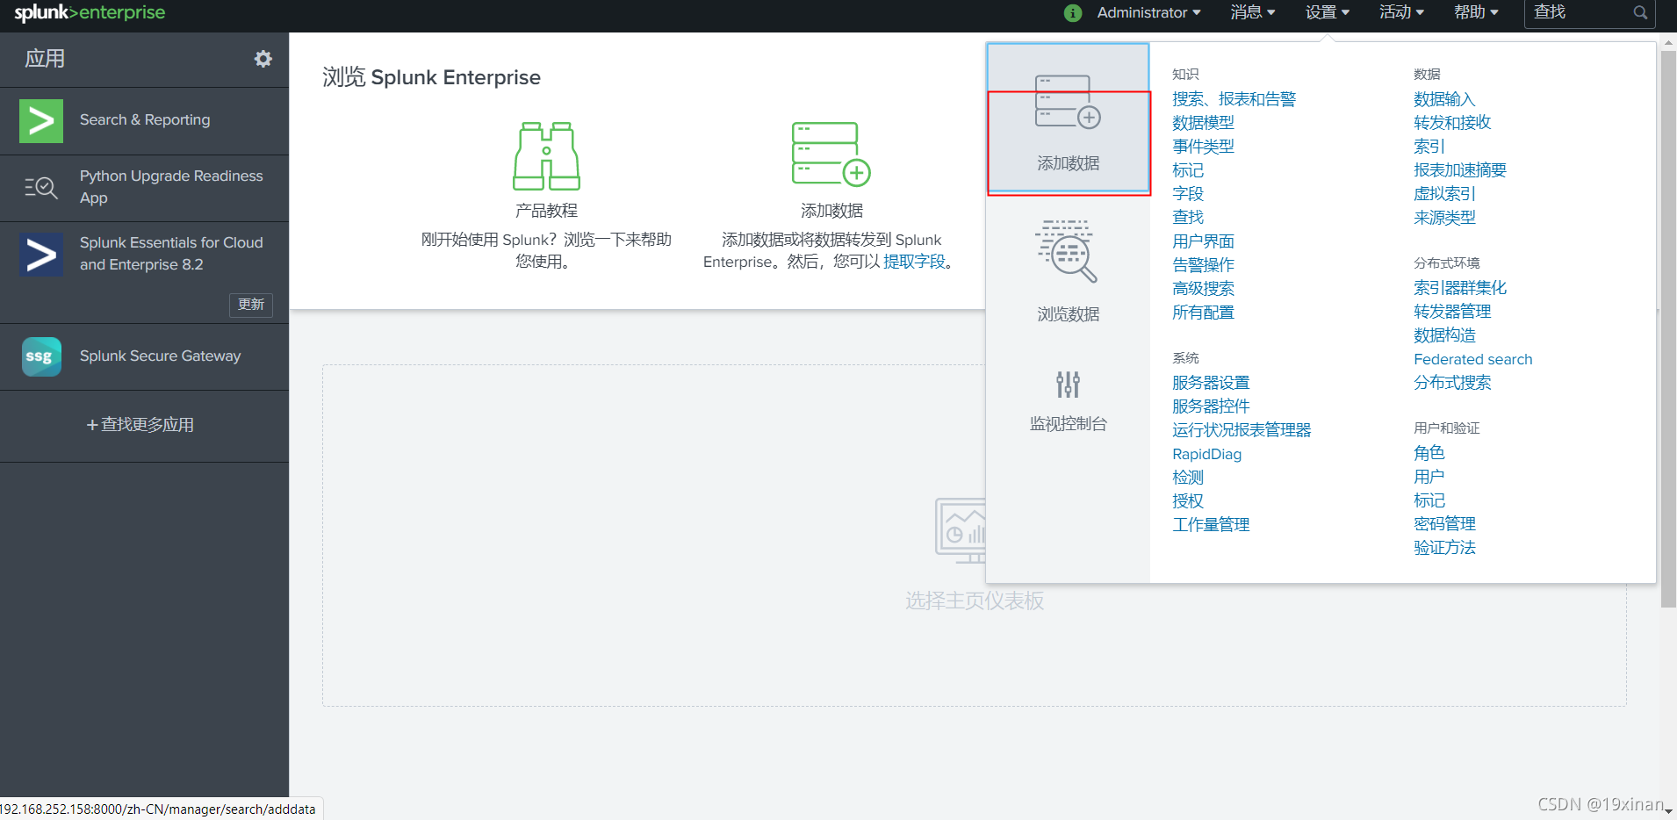Open the 工作量管理 settings link
This screenshot has width=1677, height=820.
pos(1211,525)
